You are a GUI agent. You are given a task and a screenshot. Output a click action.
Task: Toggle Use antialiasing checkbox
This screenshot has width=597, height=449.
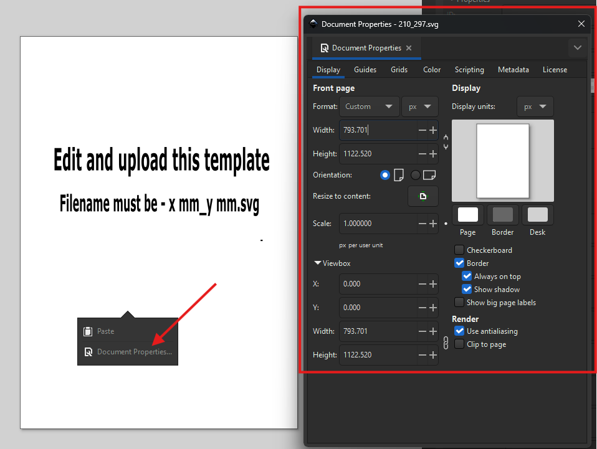coord(459,331)
